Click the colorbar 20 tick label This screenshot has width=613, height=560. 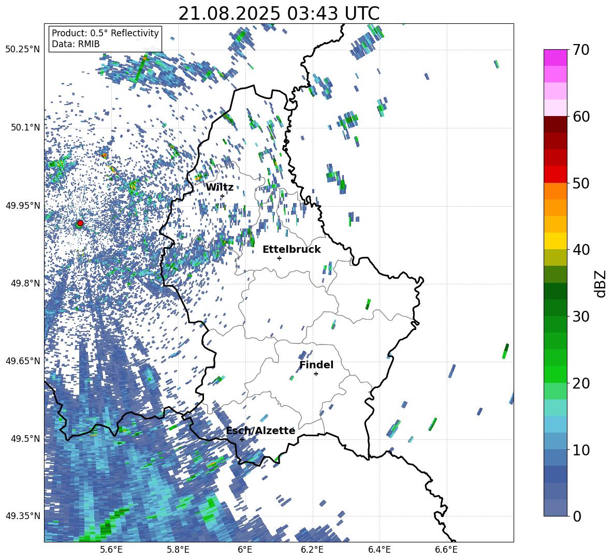coord(581,383)
